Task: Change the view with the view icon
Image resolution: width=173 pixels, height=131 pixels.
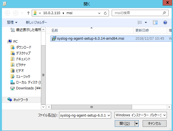Action: tap(140, 22)
